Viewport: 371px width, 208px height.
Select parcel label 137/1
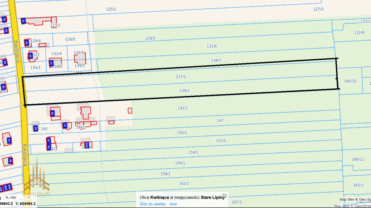181,76
